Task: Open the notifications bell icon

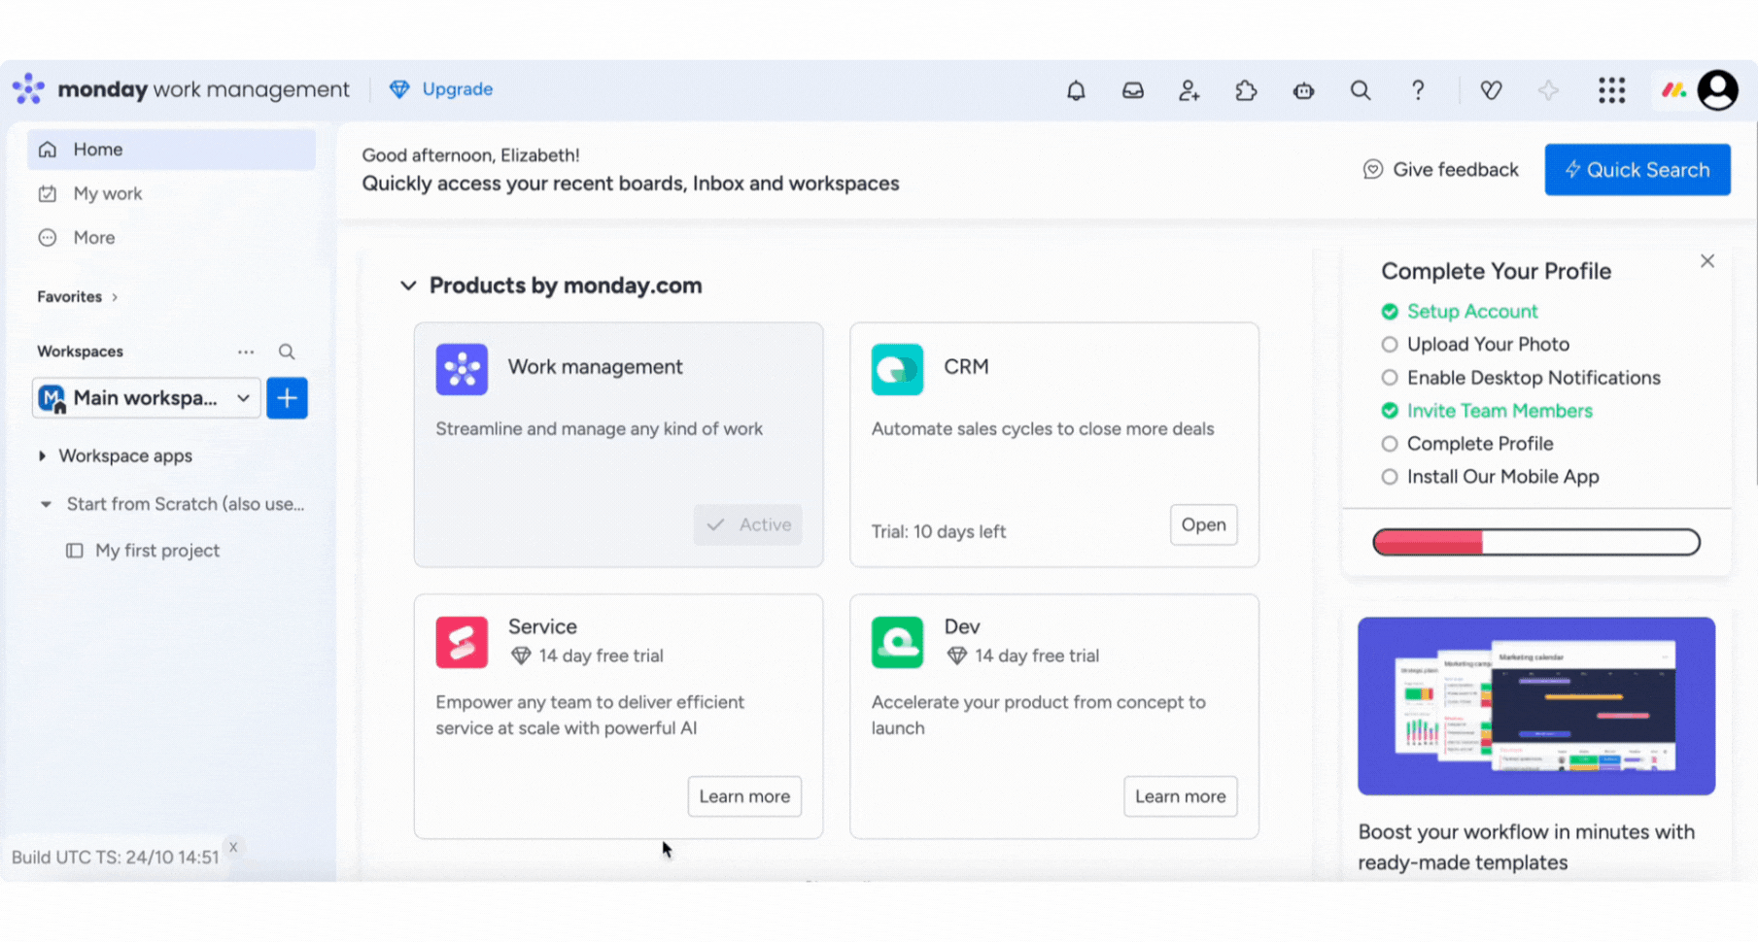Action: (1076, 90)
